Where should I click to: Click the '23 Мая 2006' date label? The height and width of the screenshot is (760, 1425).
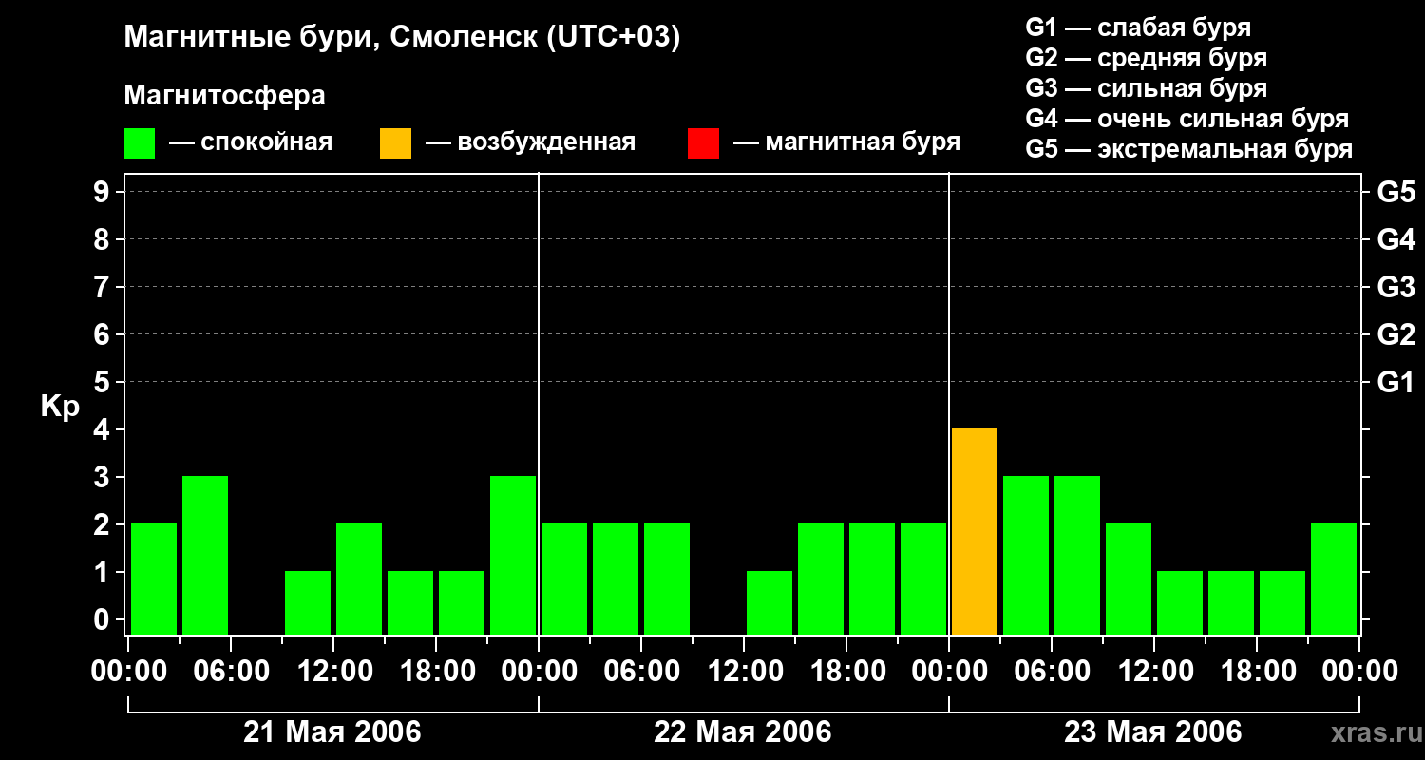(1153, 731)
